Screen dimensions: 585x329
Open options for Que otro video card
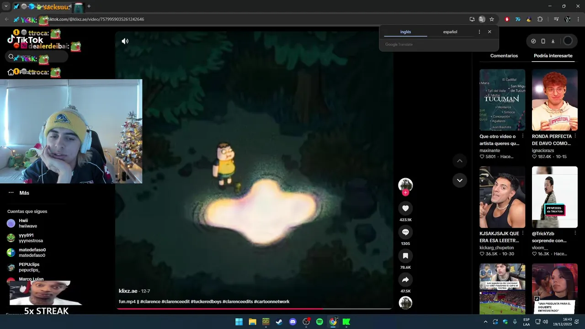tap(523, 136)
